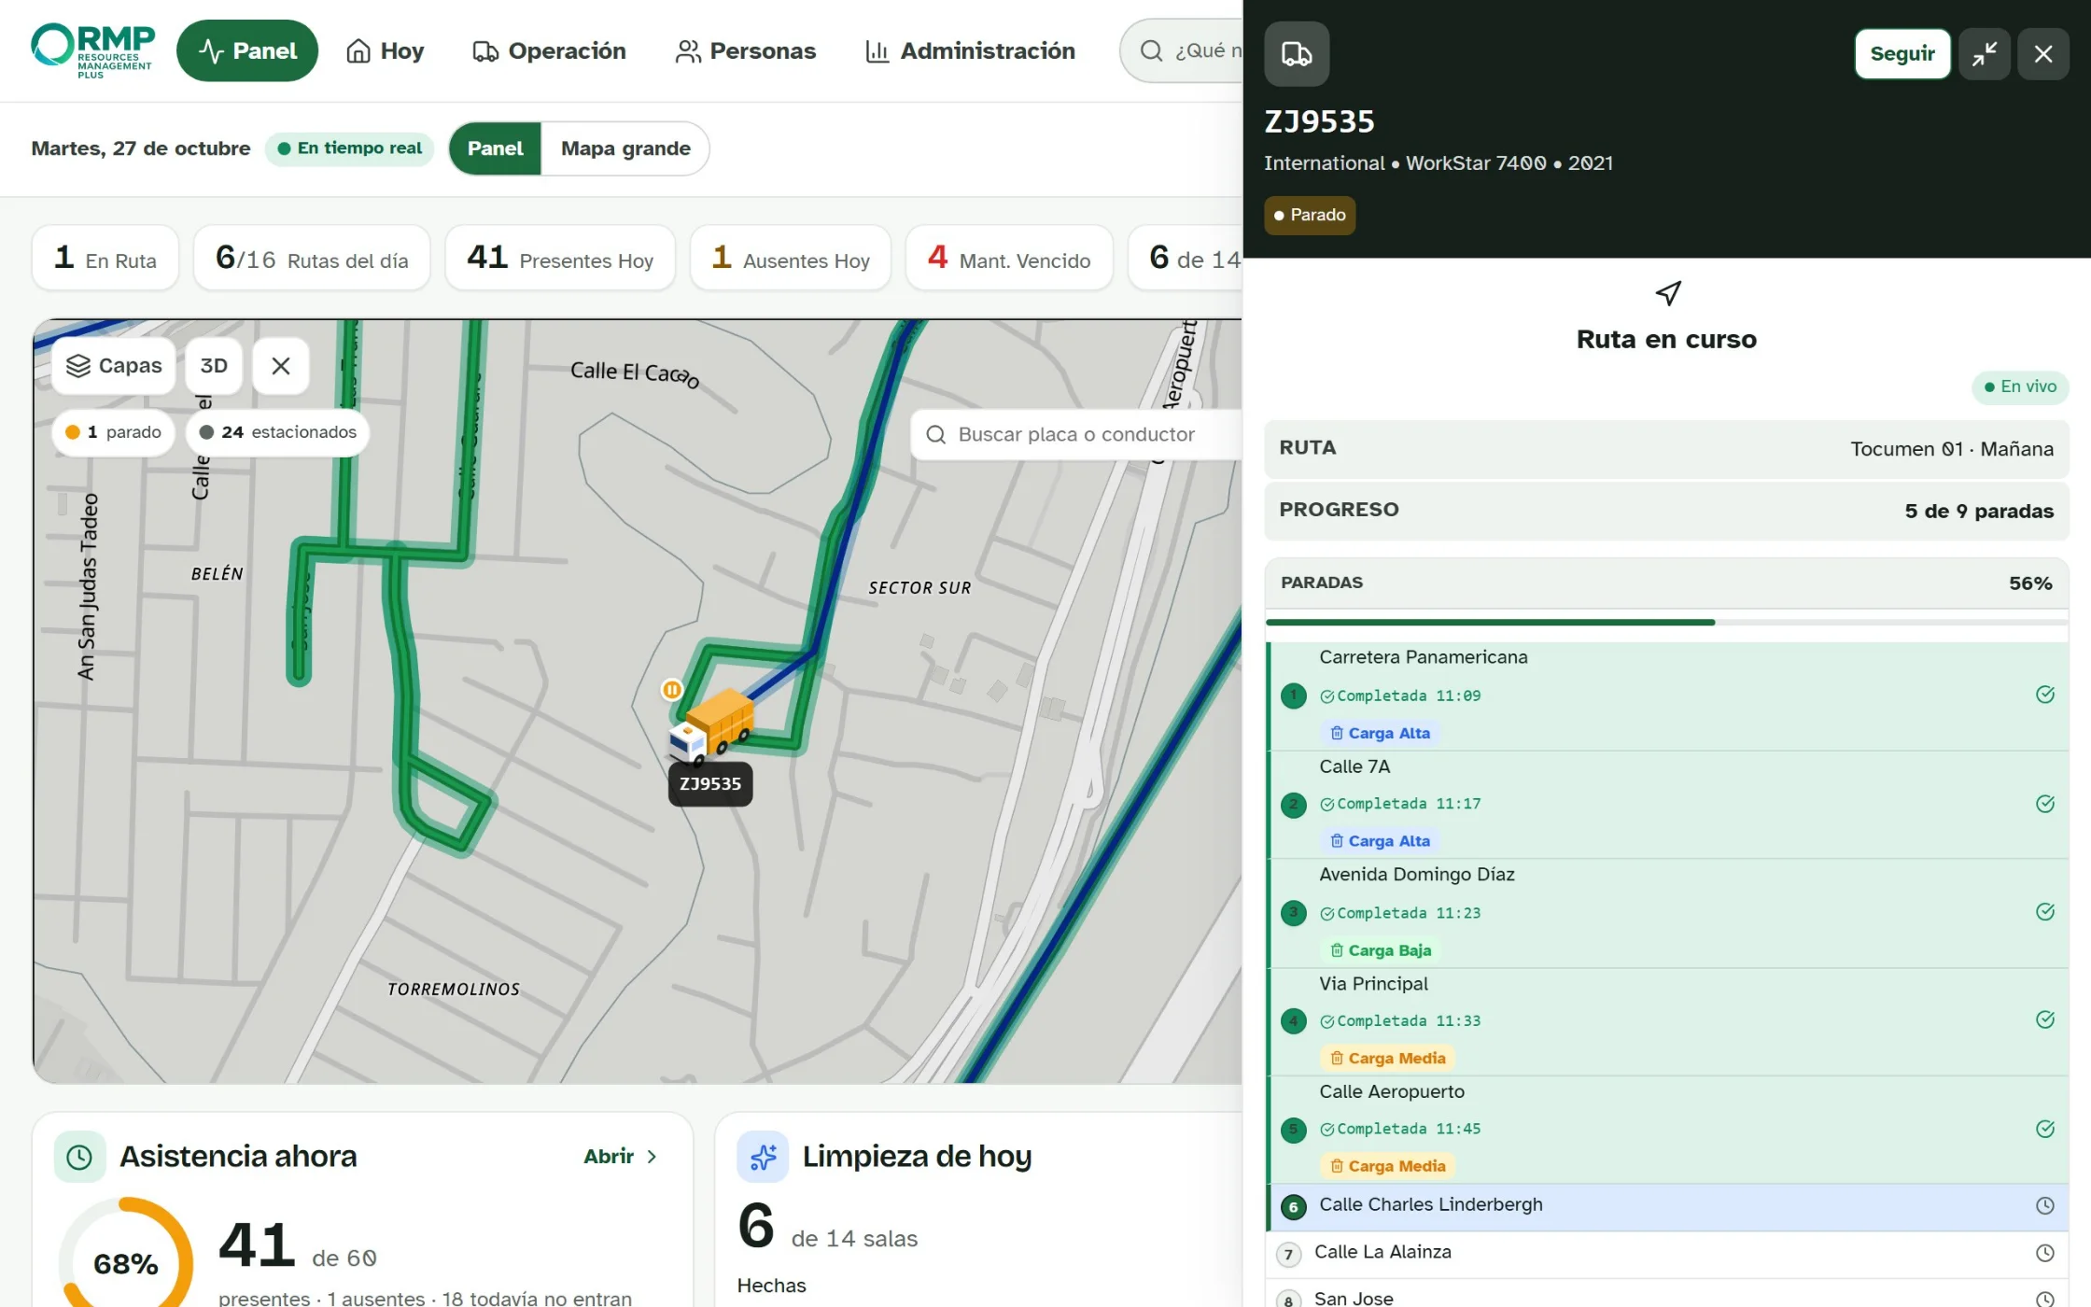Click the Buscar placa o conductor field

click(x=1076, y=434)
